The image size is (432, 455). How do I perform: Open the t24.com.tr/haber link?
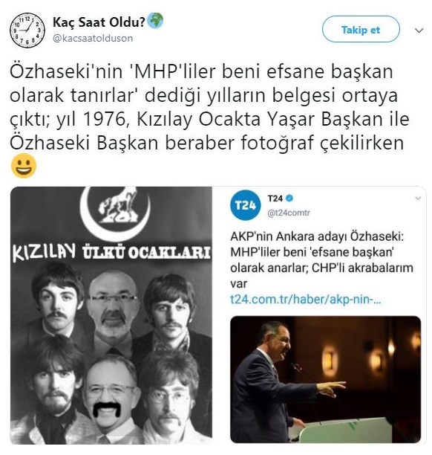coord(306,299)
